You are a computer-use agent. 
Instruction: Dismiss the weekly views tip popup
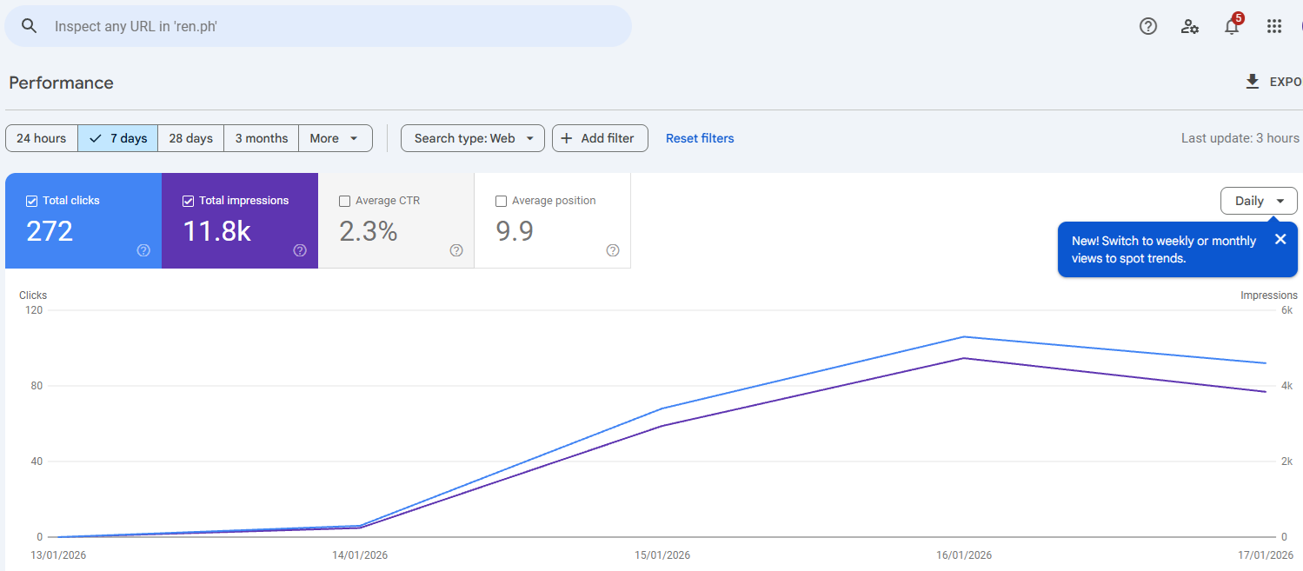(1280, 237)
